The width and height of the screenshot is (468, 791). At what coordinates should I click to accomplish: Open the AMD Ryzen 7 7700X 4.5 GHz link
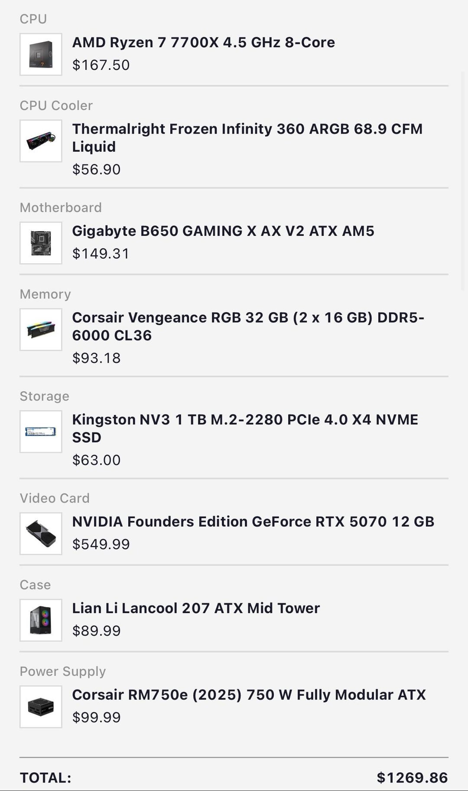click(x=203, y=42)
